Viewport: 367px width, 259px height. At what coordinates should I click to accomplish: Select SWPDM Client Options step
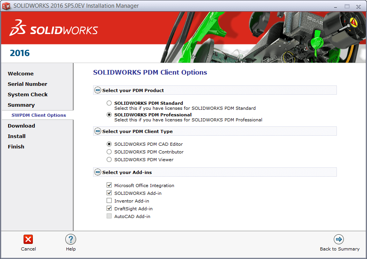click(x=39, y=115)
